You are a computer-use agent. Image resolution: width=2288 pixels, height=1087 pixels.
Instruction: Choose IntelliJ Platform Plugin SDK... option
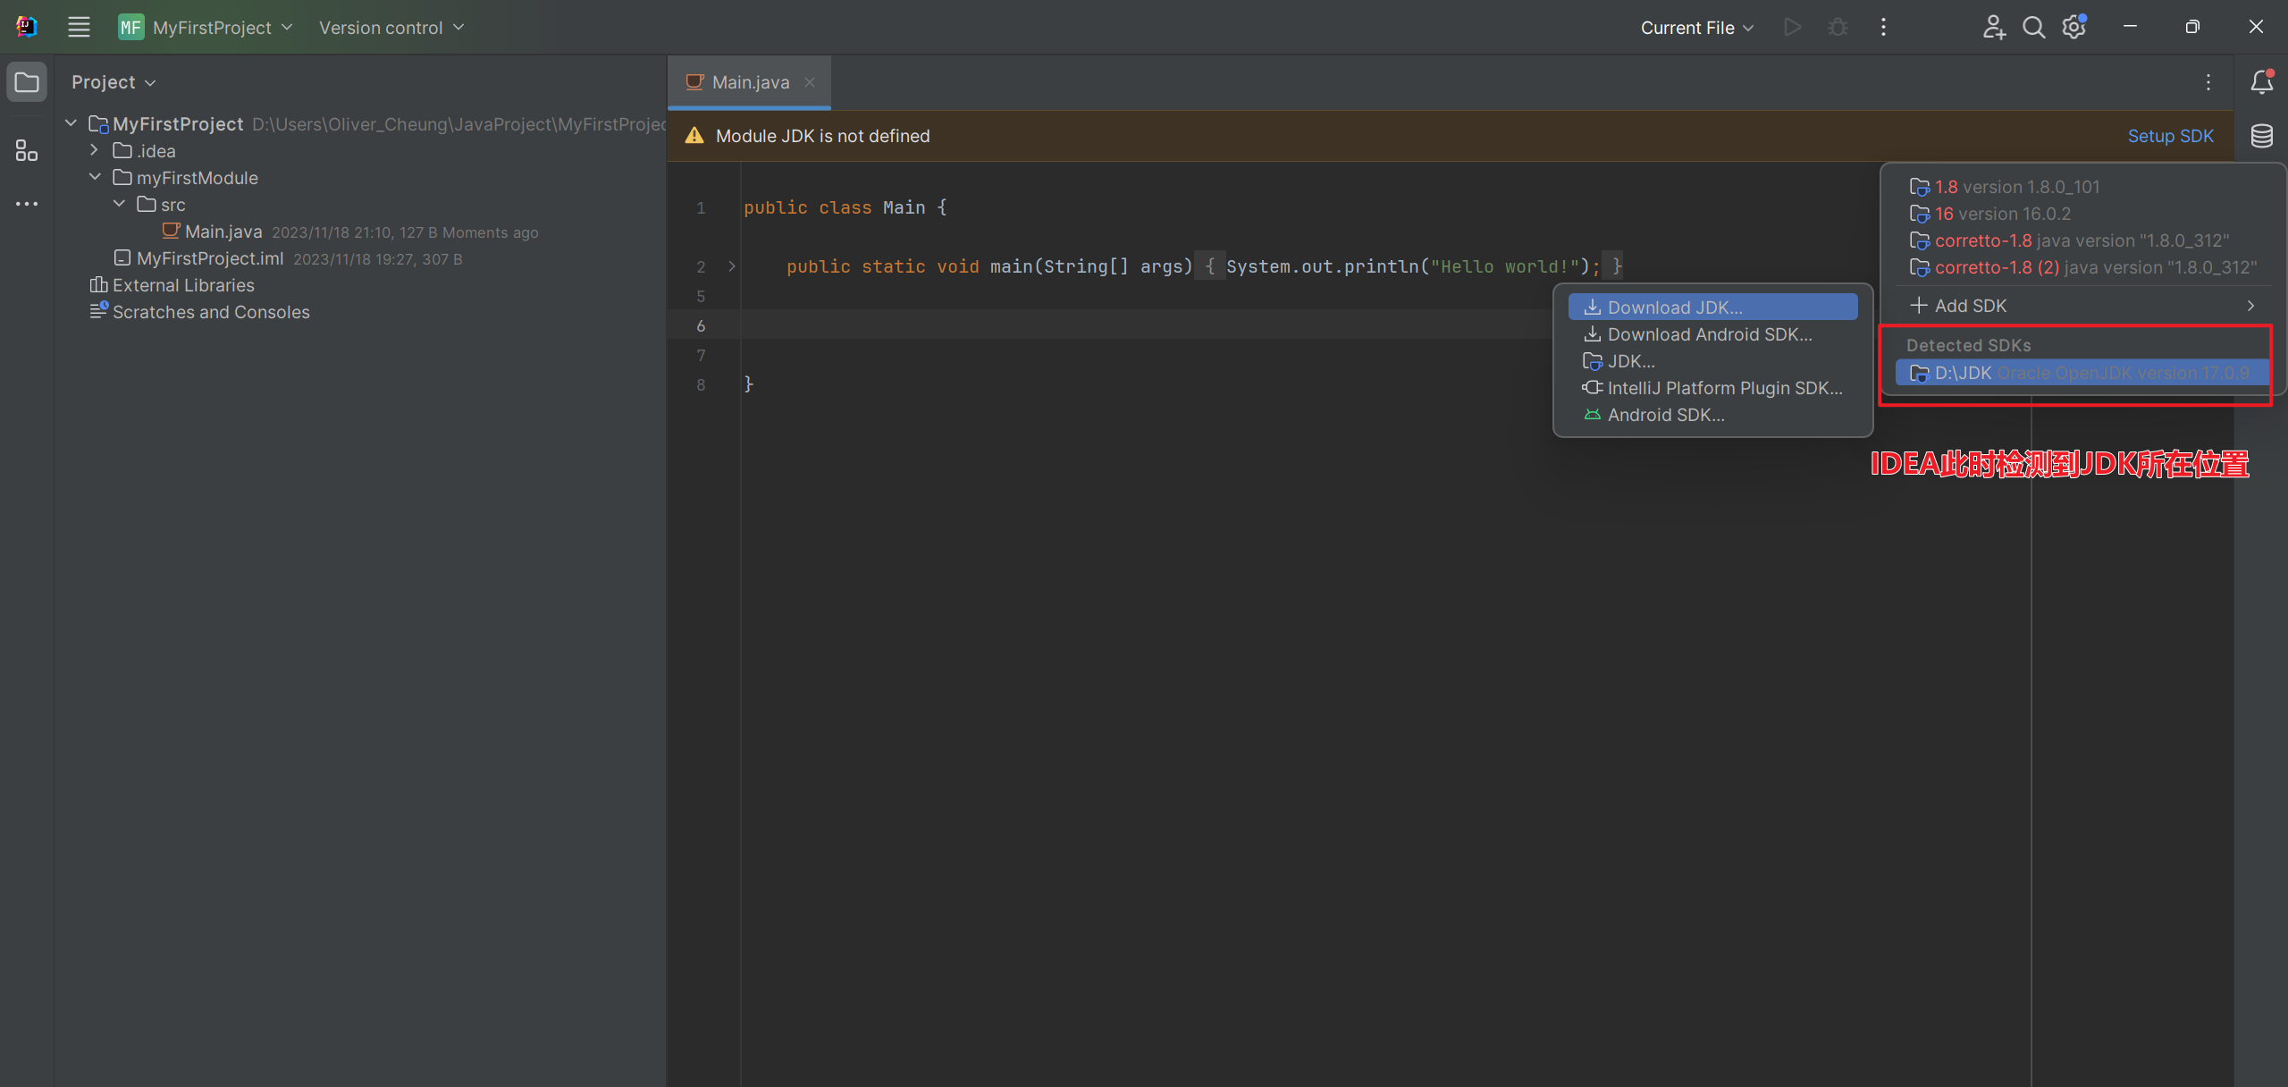click(x=1723, y=388)
